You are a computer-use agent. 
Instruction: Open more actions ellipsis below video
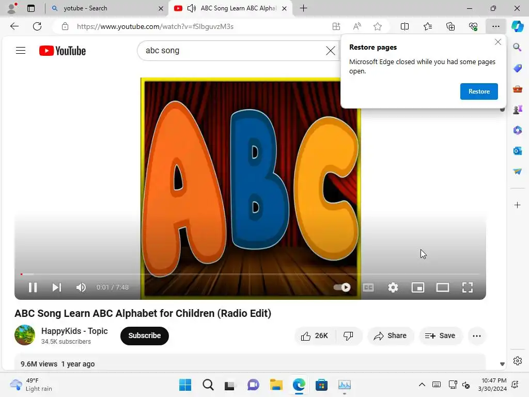pos(477,335)
